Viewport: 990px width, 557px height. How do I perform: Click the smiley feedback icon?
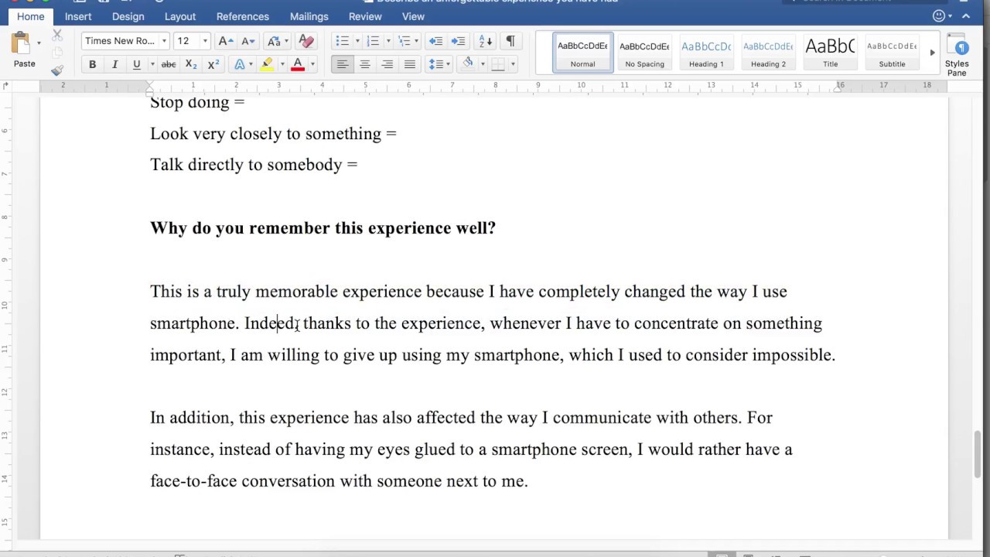(x=940, y=16)
